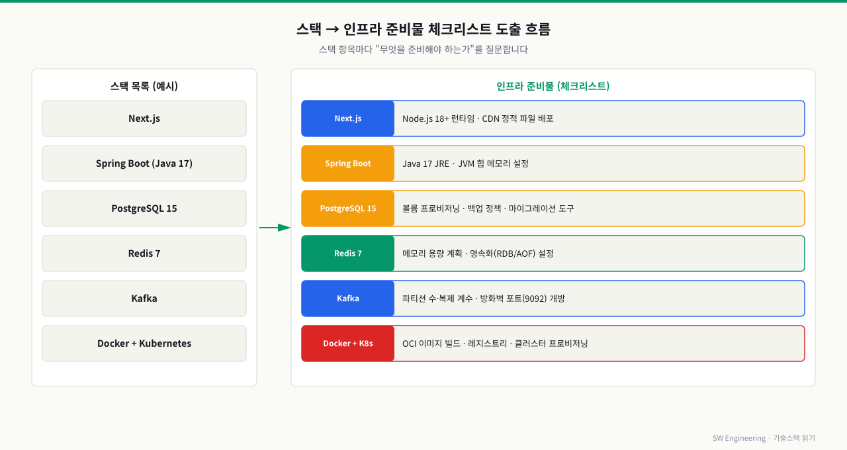Screen dimensions: 847x450
Task: Click text 'OCI 이미지 빌드 · 레지스트리 · 클러스터 프로비저닝'
Action: coord(495,343)
